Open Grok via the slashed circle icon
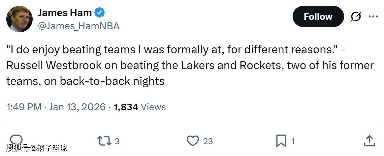384x156 pixels. (356, 16)
